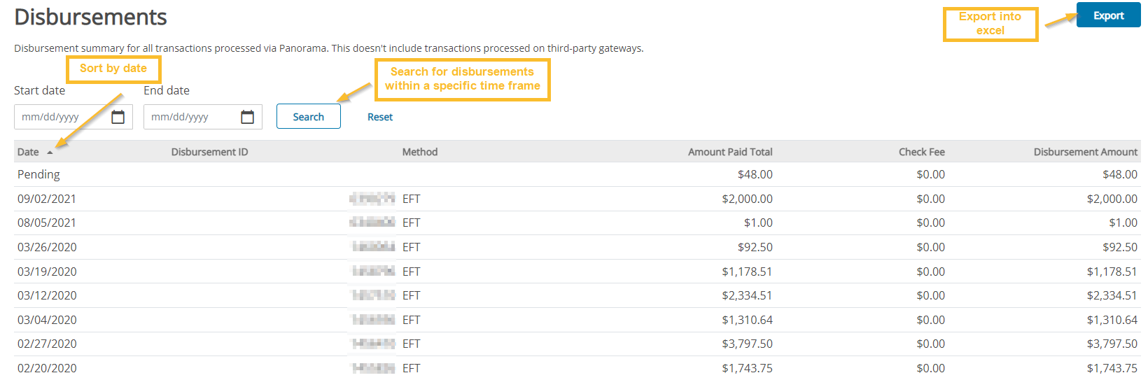Focus the Start date input field

[x=73, y=117]
